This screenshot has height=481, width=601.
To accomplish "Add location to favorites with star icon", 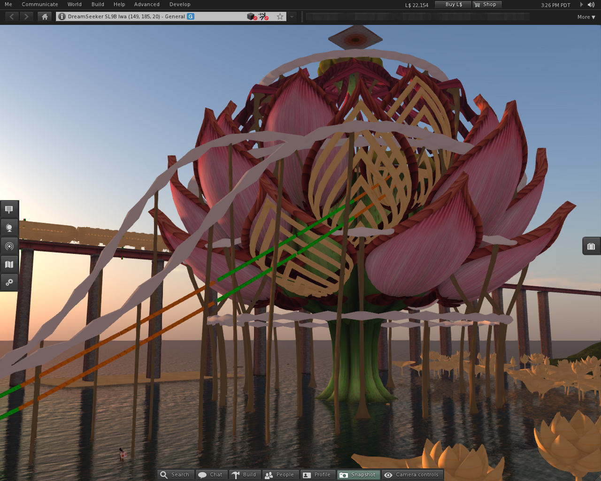I will [280, 16].
